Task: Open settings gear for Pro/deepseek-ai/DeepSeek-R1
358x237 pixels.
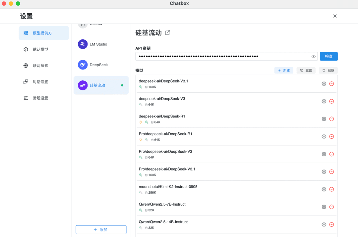Action: click(324, 136)
